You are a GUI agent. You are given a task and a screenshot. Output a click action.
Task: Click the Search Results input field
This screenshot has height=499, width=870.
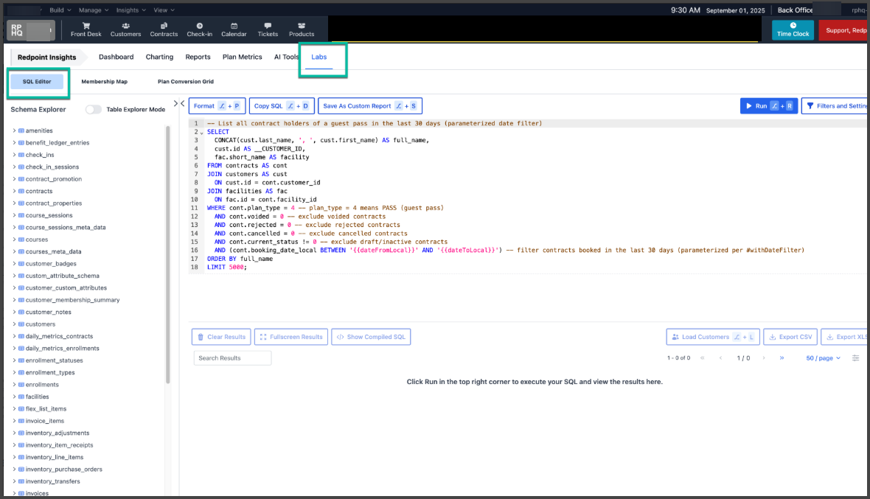(x=232, y=358)
